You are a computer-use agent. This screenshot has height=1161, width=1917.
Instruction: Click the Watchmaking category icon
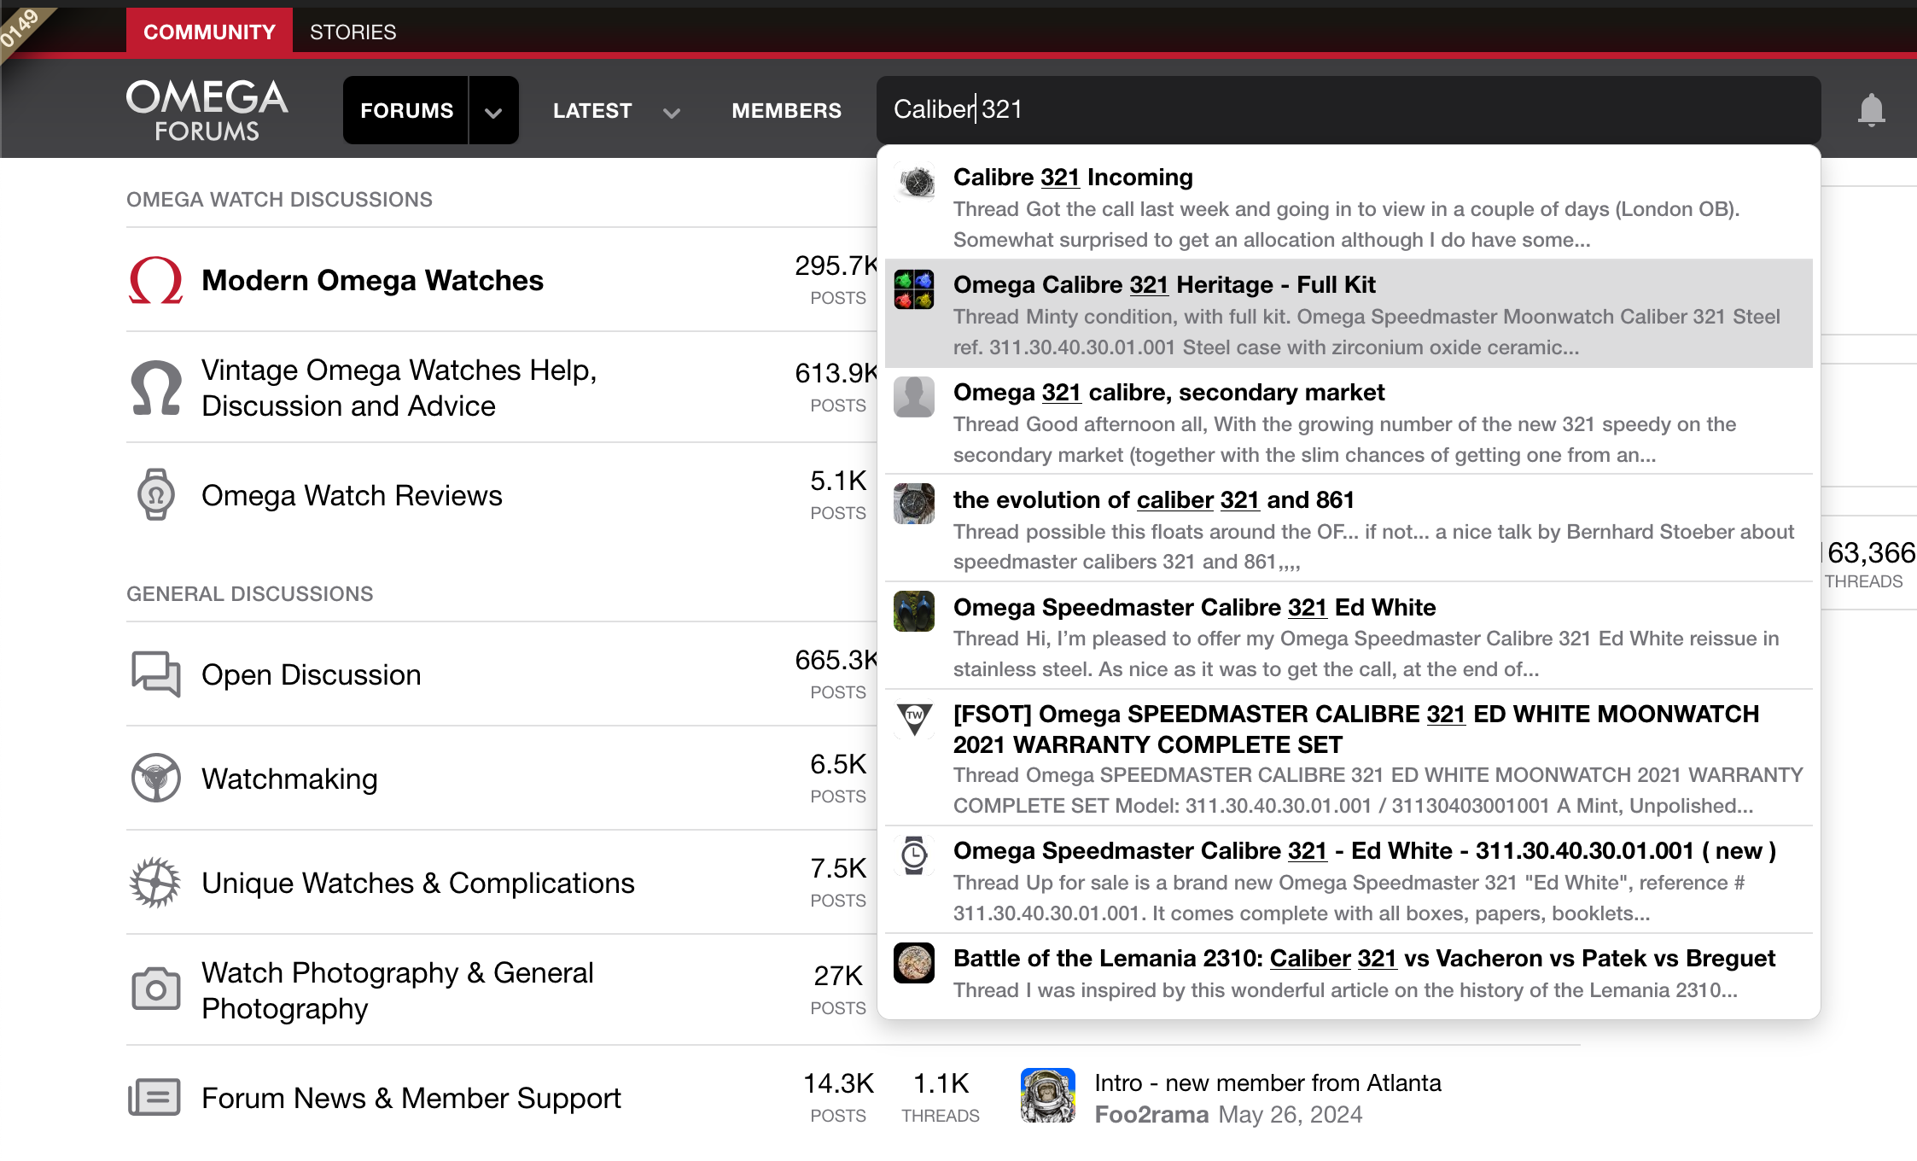click(155, 778)
